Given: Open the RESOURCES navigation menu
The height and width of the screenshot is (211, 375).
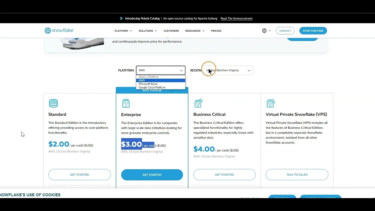Looking at the screenshot, I should 195,31.
